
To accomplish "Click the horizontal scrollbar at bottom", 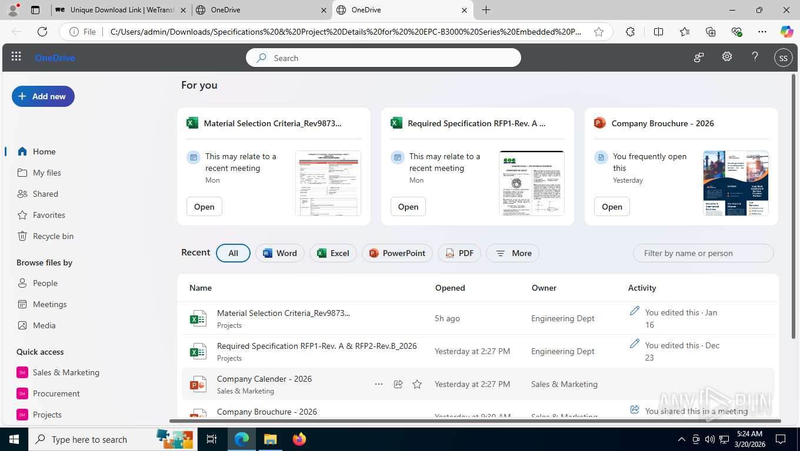I will pos(475,421).
